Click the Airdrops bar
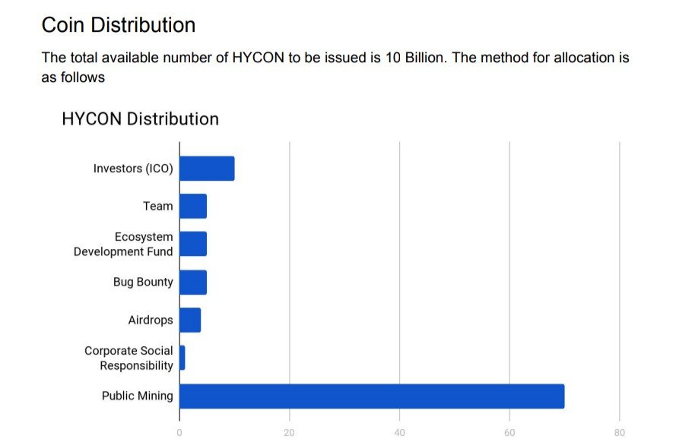 [190, 320]
